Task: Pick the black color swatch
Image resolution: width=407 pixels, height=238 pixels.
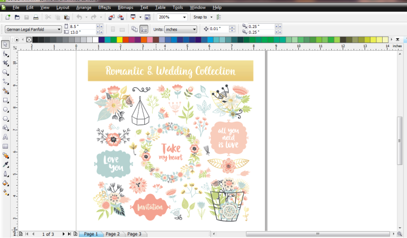Action: click(35, 40)
